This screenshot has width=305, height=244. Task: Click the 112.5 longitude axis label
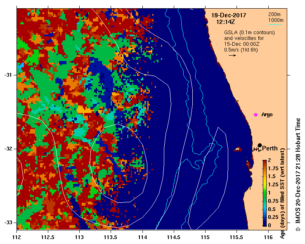[x=48, y=237]
